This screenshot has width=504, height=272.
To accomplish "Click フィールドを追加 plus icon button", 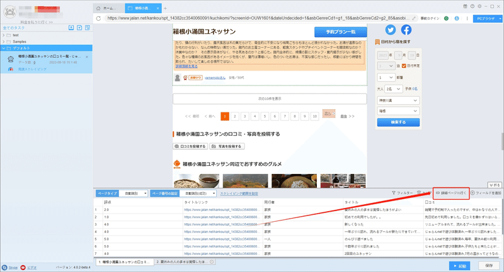I will [486, 193].
